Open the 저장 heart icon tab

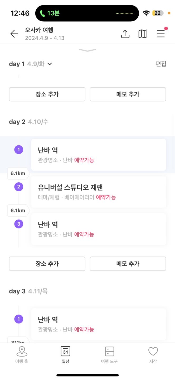pos(153,355)
